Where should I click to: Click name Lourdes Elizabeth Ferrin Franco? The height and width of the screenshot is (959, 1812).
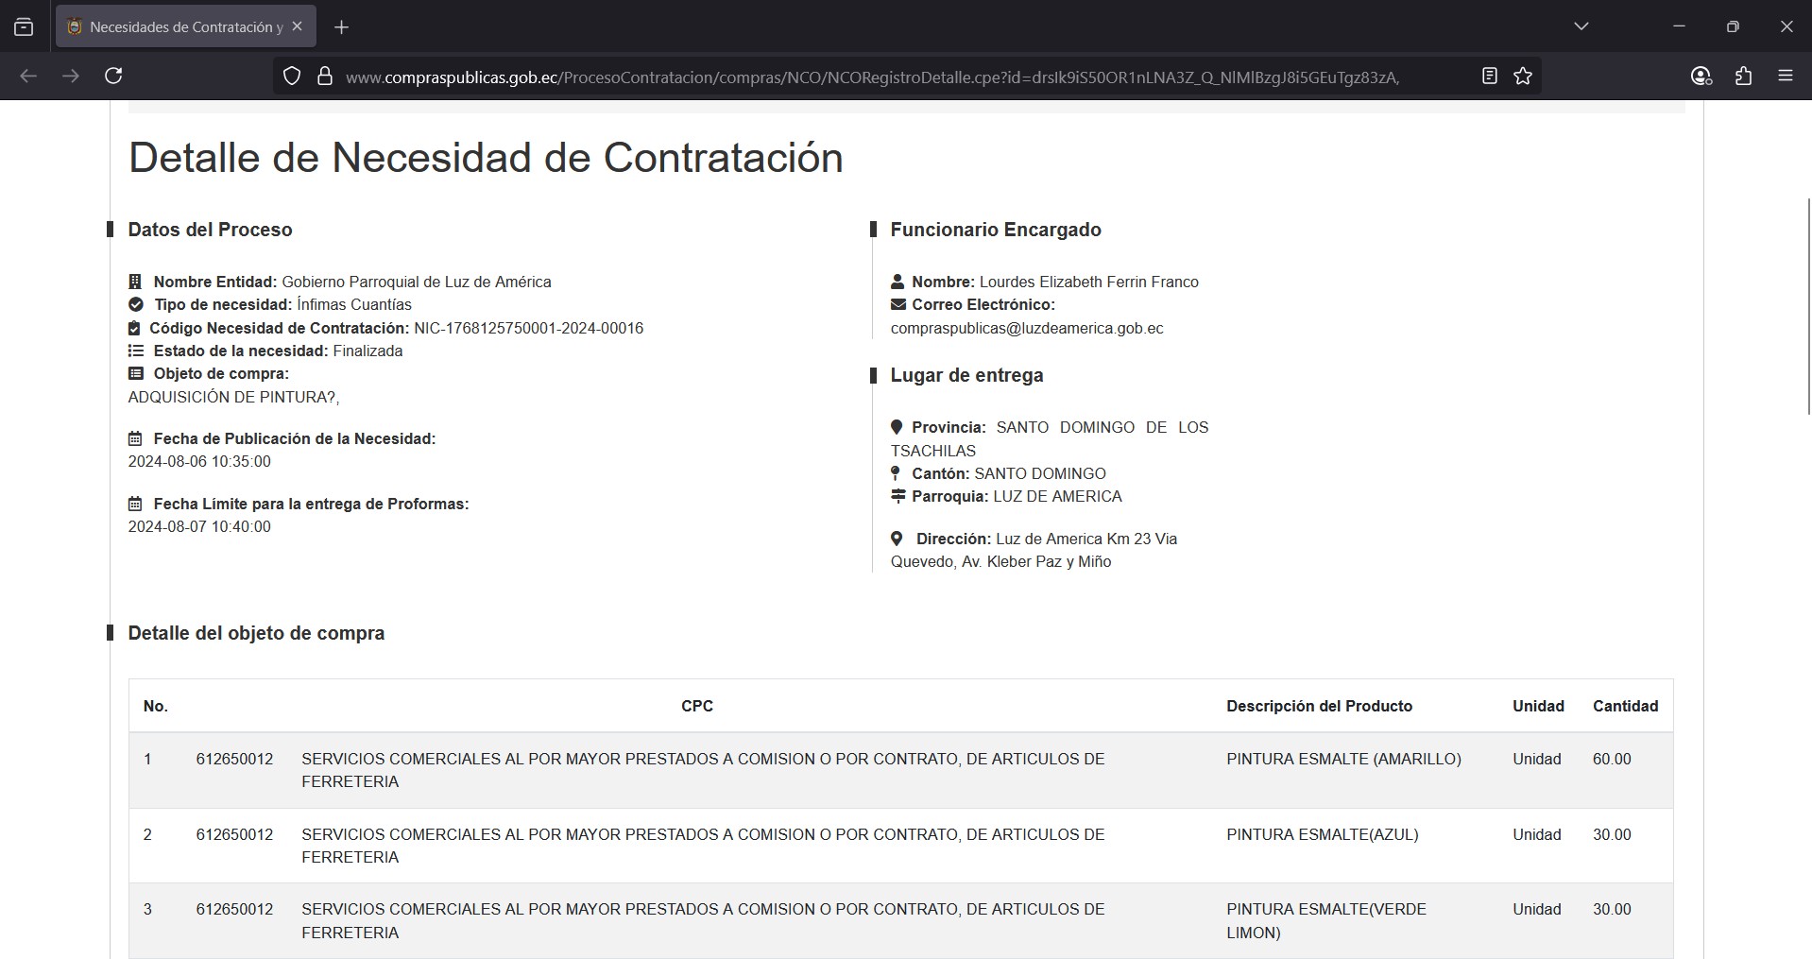coord(1089,282)
